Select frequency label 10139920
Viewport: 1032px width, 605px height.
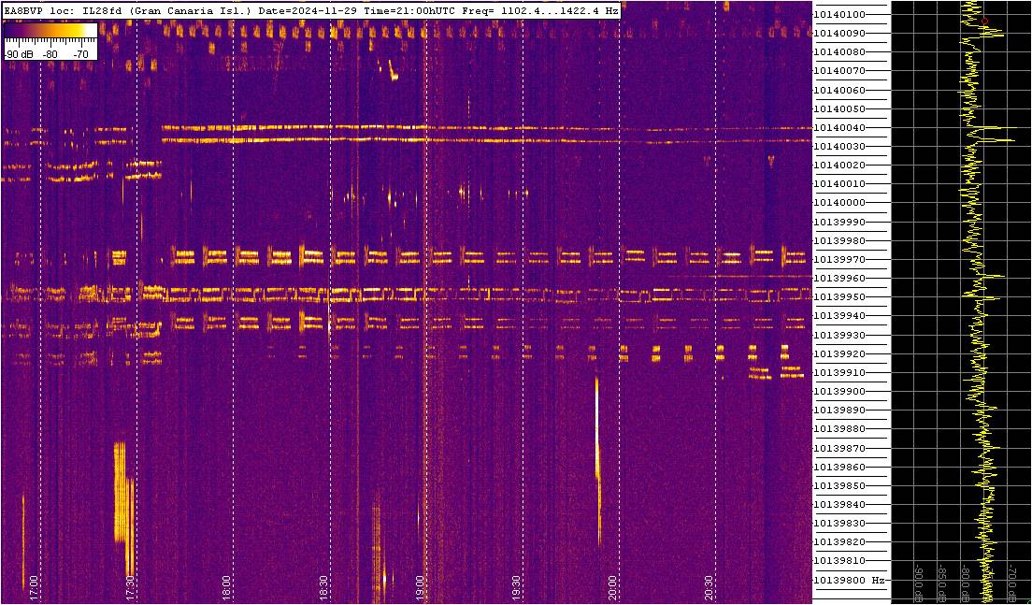tap(839, 353)
